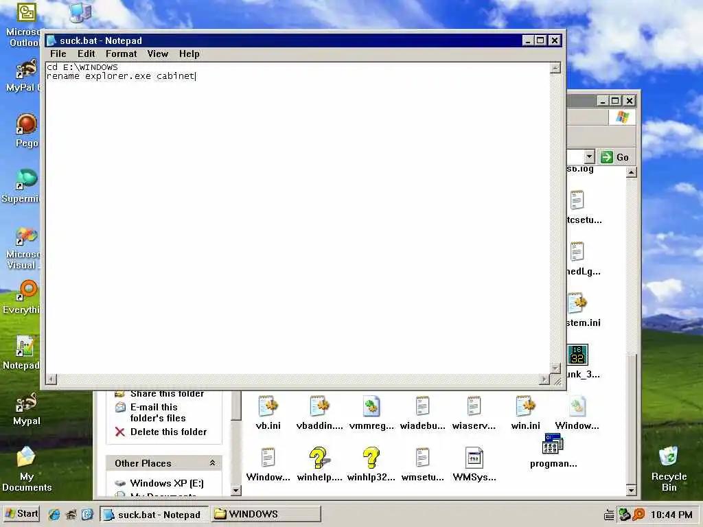Switch to WINDOWS folder taskbar button
The image size is (703, 527).
tap(266, 515)
